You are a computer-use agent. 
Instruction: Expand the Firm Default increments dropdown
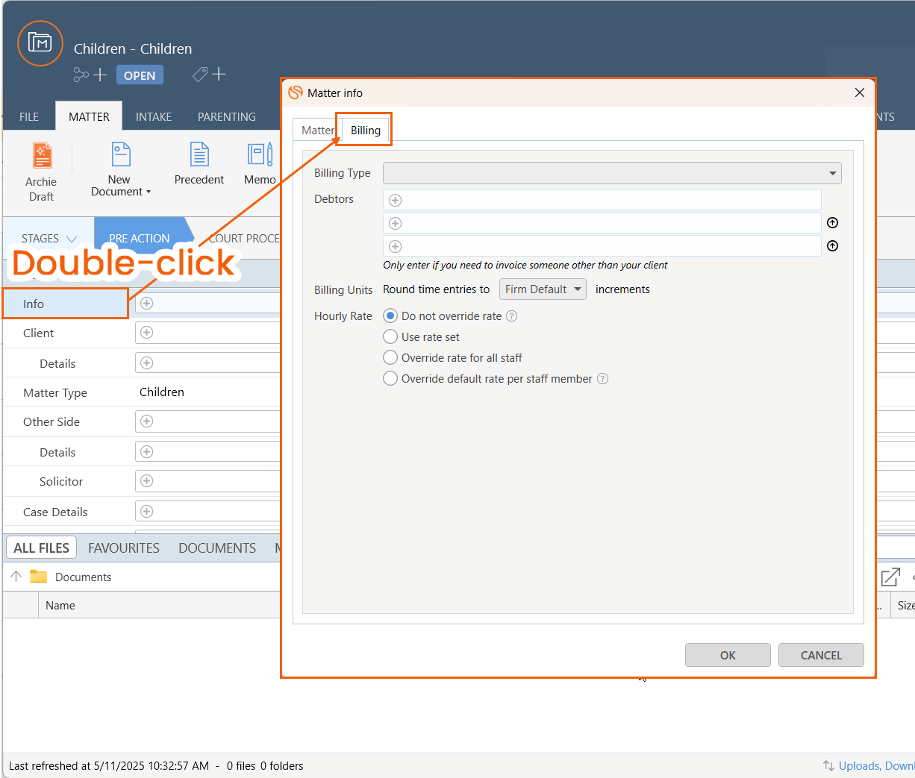(x=543, y=289)
